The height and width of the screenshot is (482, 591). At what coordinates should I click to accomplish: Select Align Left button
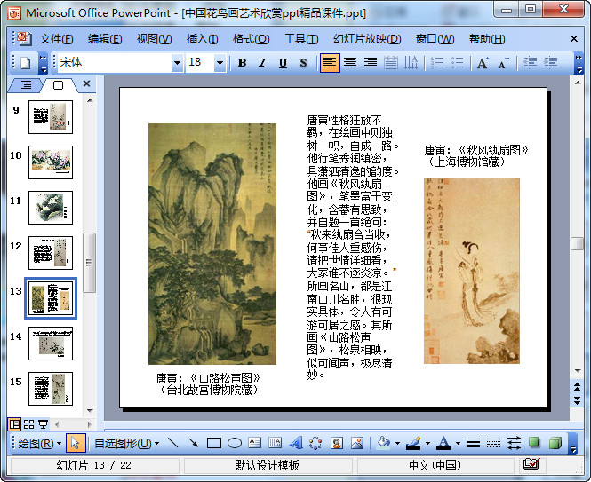point(330,62)
